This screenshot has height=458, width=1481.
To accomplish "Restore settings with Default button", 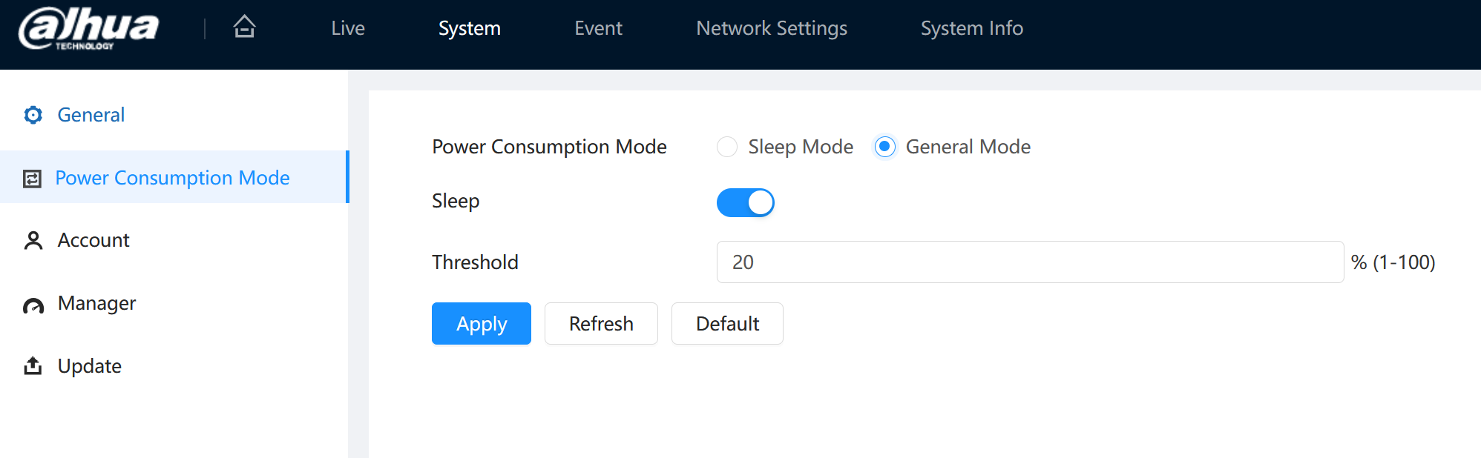I will click(x=727, y=324).
